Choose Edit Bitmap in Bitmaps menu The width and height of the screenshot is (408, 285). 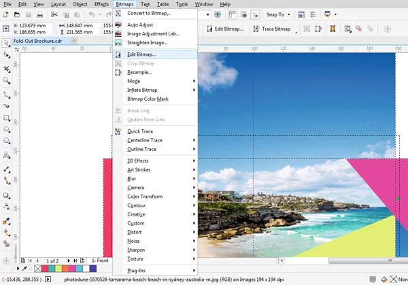click(155, 54)
